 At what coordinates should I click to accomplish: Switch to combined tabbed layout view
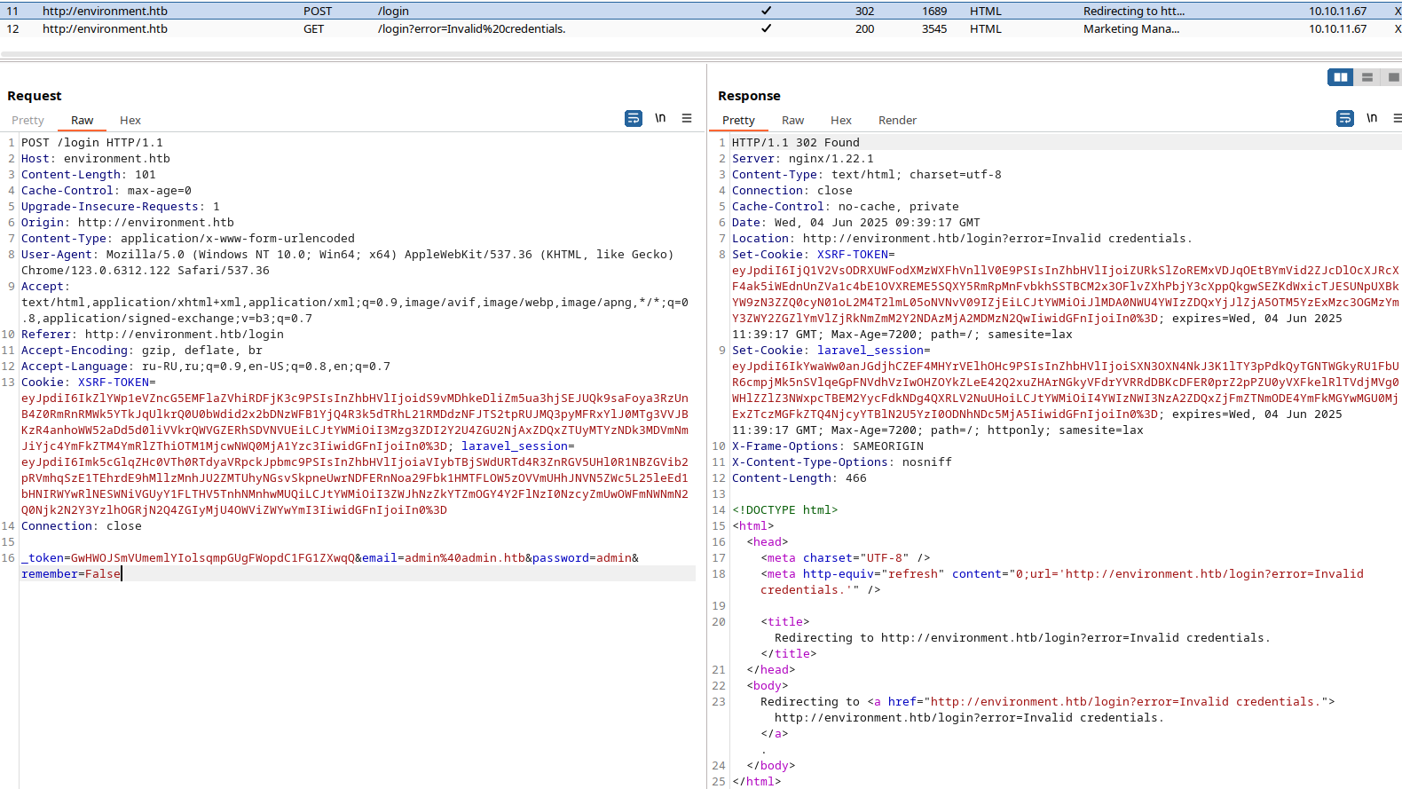pyautogui.click(x=1393, y=77)
